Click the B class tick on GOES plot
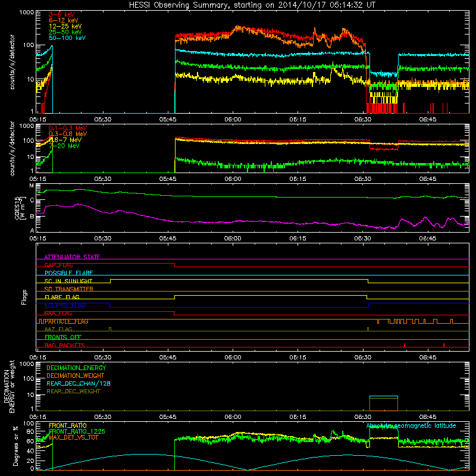Viewport: 476px width, 476px height. [32, 217]
